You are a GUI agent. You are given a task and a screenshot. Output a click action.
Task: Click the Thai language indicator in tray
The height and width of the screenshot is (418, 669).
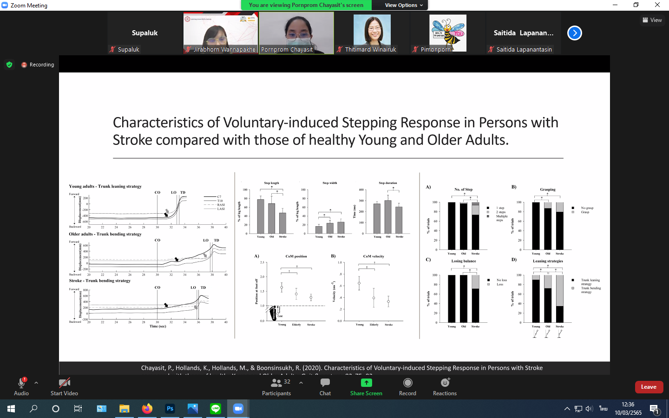point(603,409)
